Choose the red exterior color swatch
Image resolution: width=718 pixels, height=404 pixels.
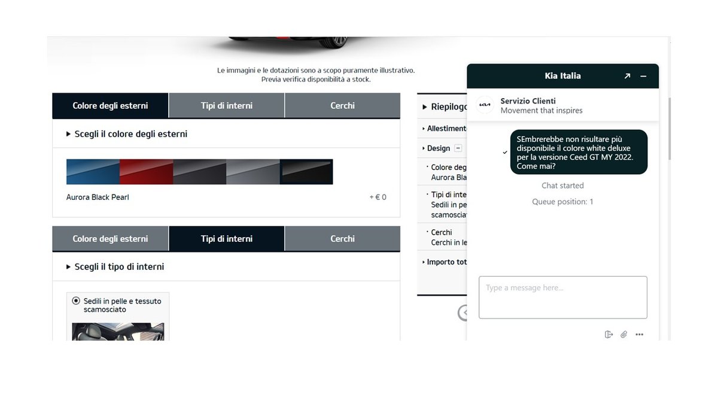(147, 172)
